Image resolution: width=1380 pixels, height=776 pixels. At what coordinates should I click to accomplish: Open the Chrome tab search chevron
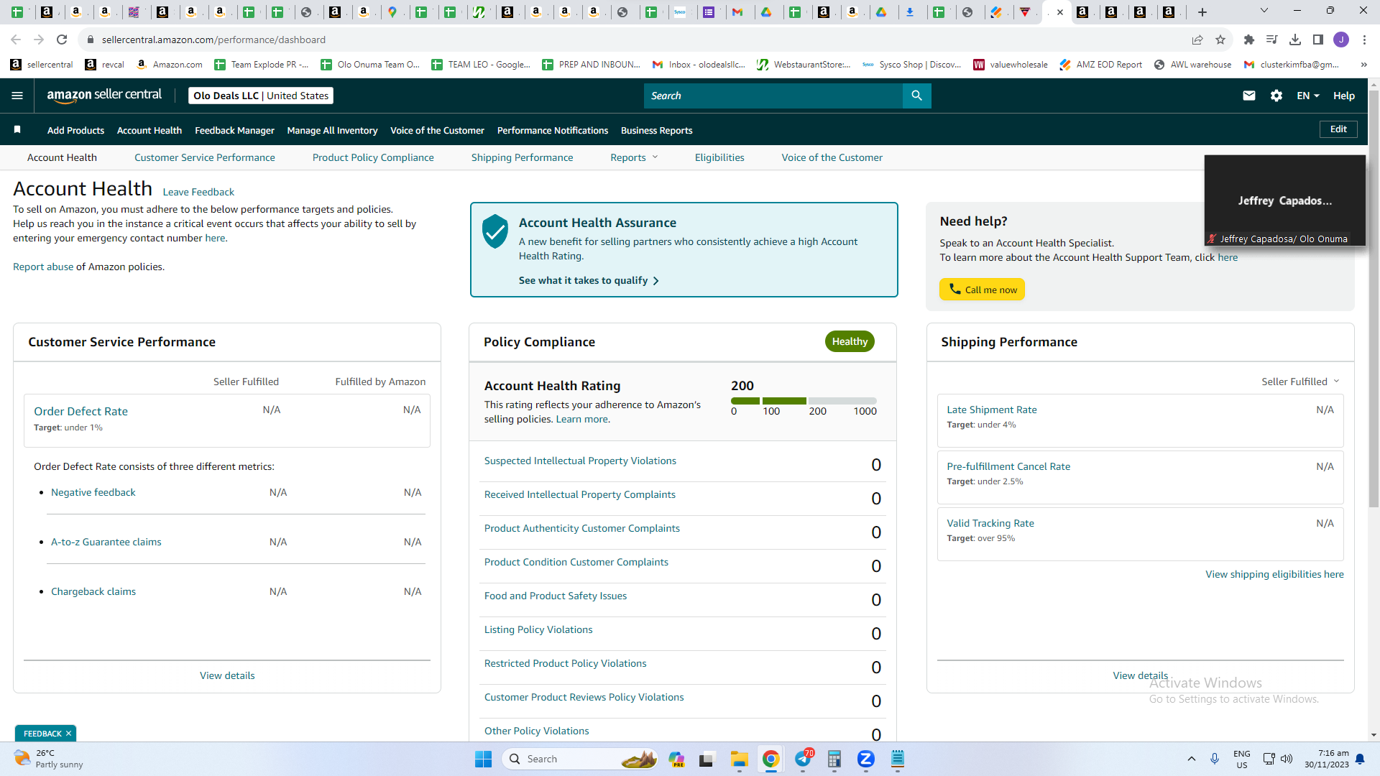(x=1264, y=11)
